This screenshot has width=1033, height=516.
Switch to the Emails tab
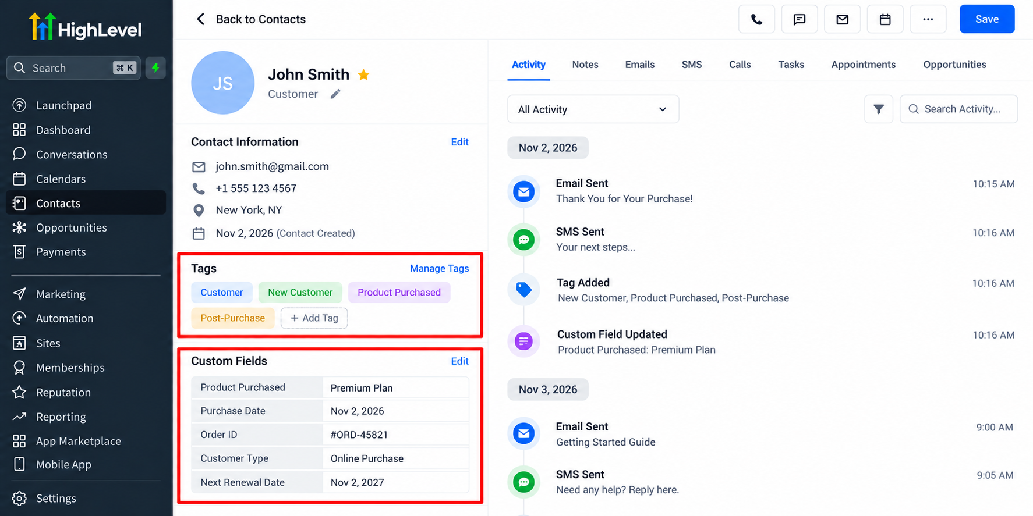point(640,65)
